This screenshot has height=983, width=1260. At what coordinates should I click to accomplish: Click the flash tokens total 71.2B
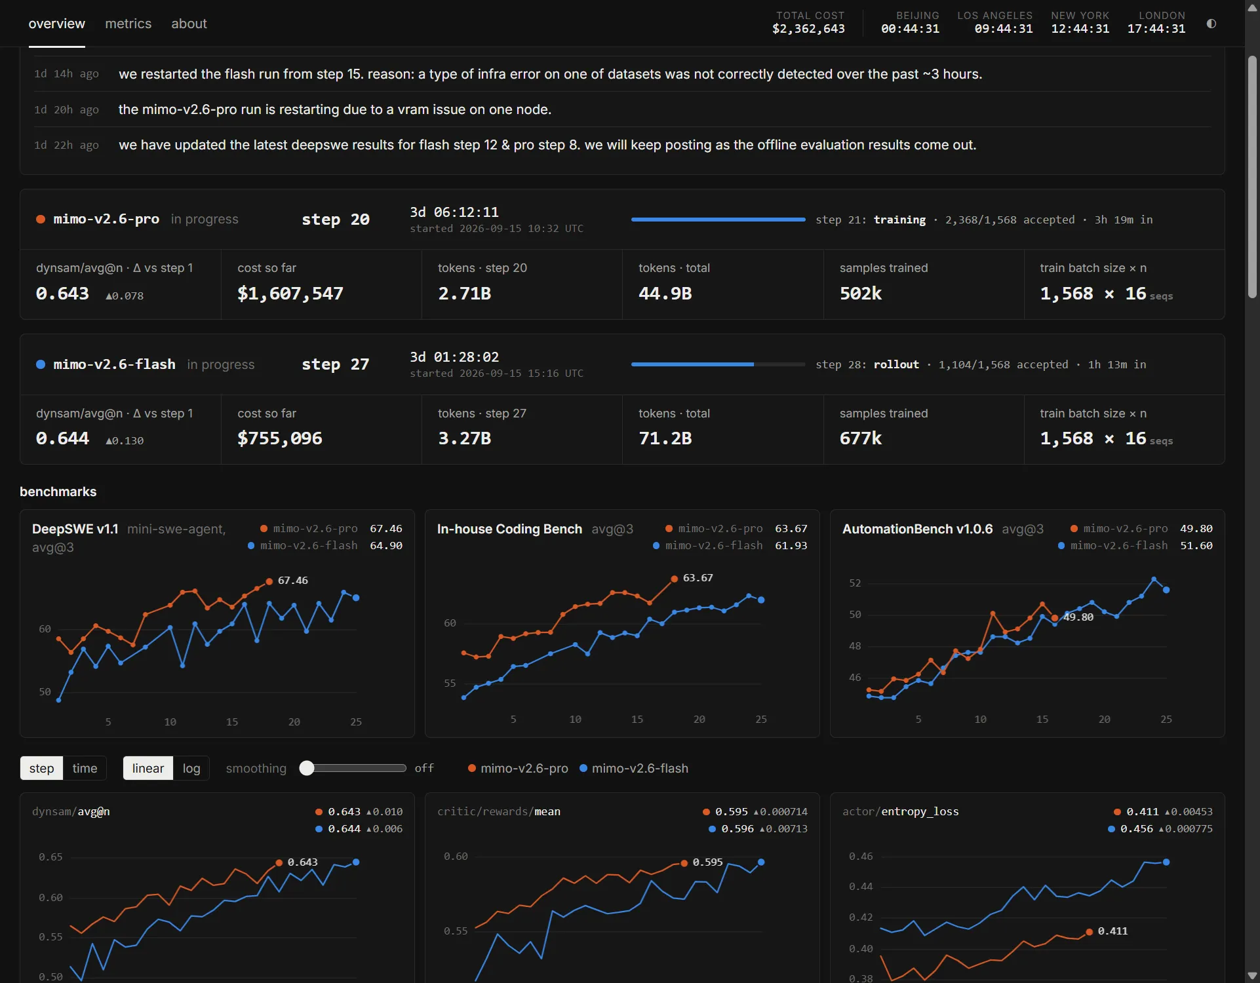point(665,438)
